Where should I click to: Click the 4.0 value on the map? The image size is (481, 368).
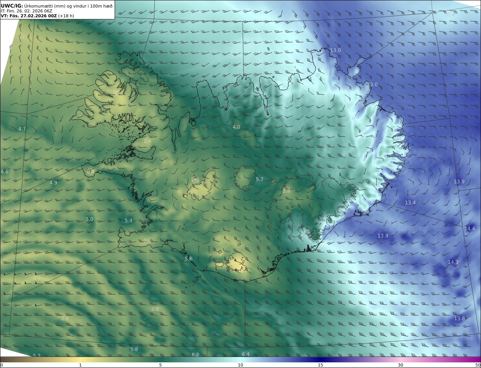236,127
